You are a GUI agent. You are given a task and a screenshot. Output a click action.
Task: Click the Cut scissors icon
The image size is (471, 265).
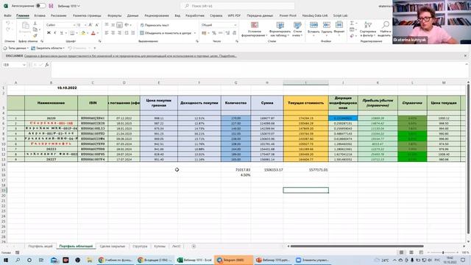pyautogui.click(x=35, y=23)
